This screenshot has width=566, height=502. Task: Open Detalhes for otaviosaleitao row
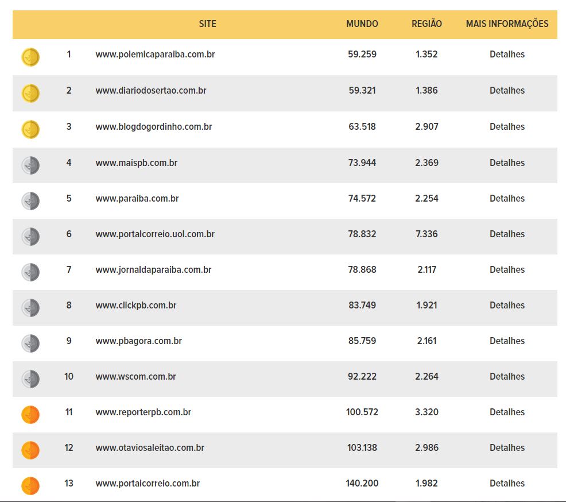tap(507, 447)
